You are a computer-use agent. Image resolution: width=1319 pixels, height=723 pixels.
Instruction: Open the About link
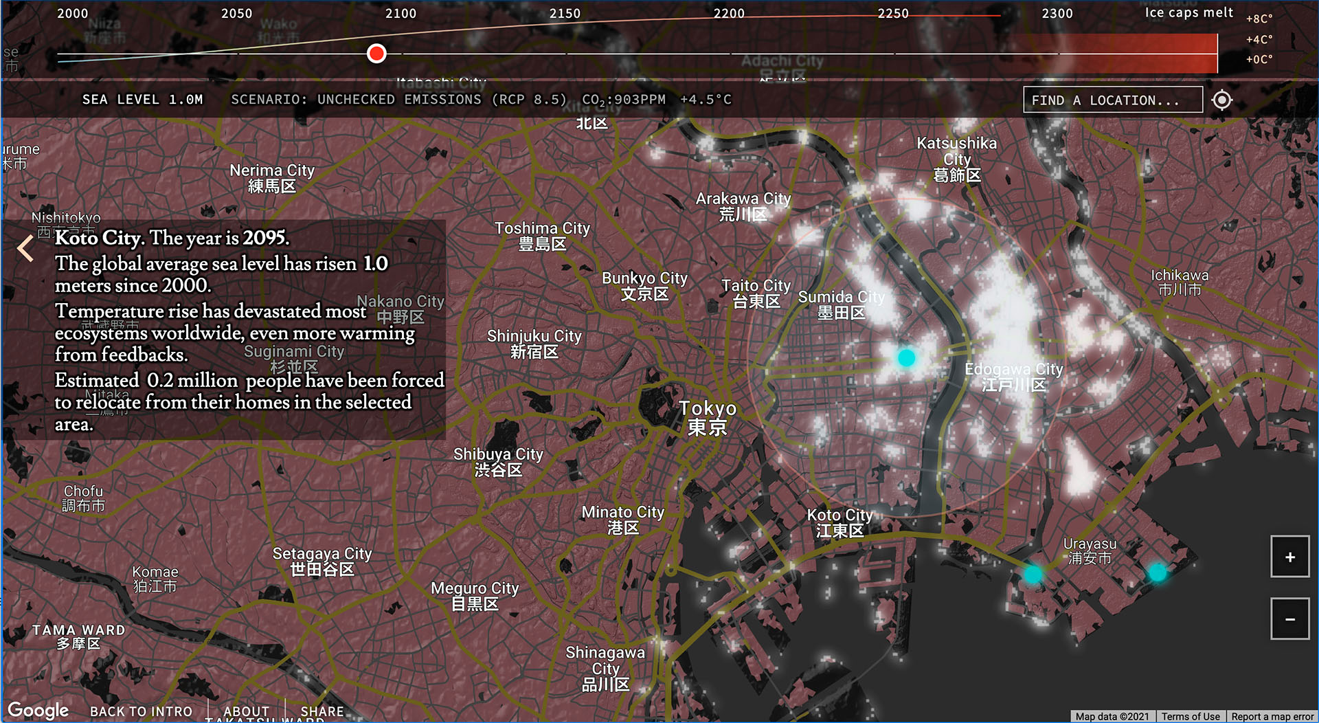(x=247, y=711)
